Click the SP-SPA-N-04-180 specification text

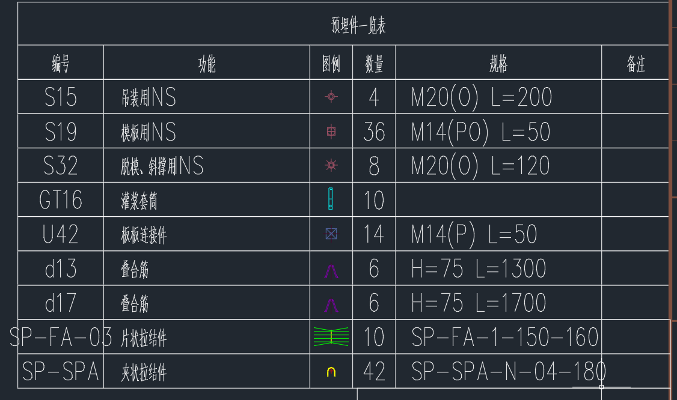click(x=509, y=372)
